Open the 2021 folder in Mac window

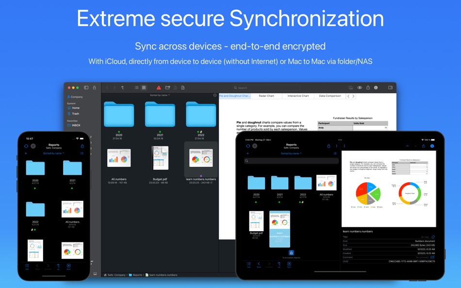click(160, 114)
